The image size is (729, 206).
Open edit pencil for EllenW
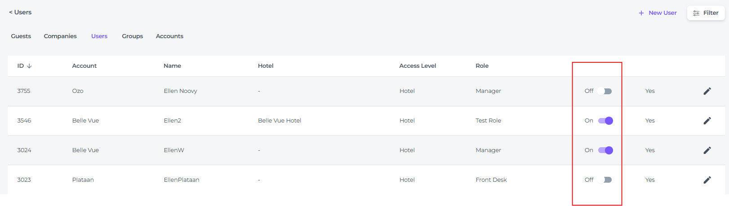(x=707, y=150)
